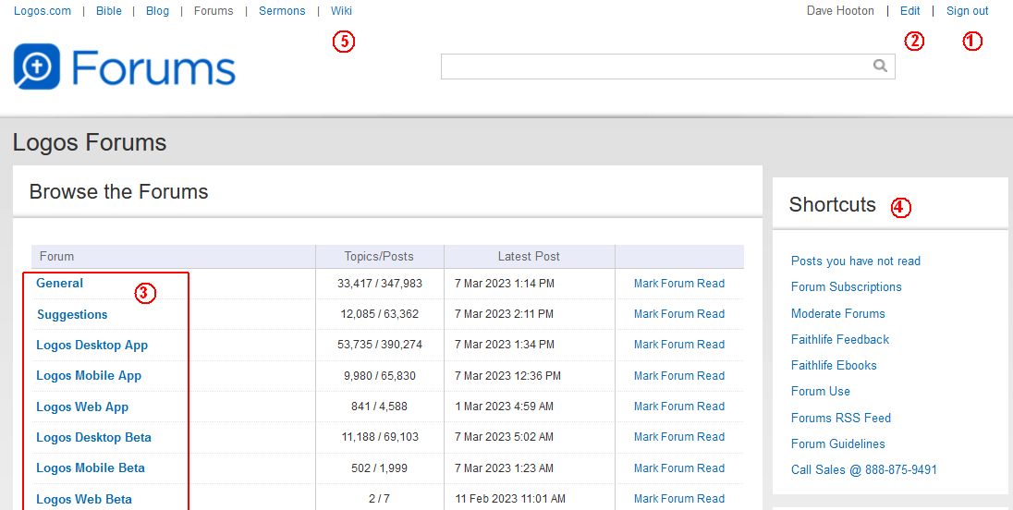
Task: Open Faithlife Ebooks shortcut
Action: [834, 365]
